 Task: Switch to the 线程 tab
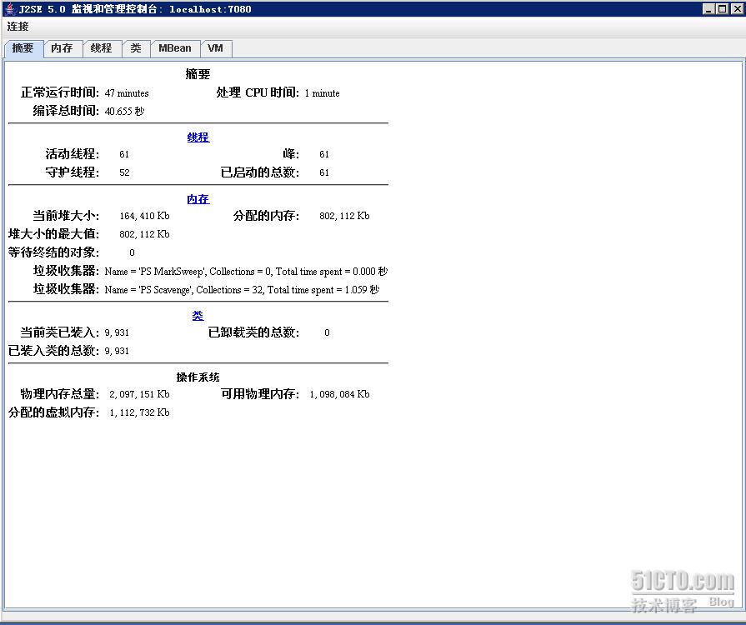tap(102, 48)
